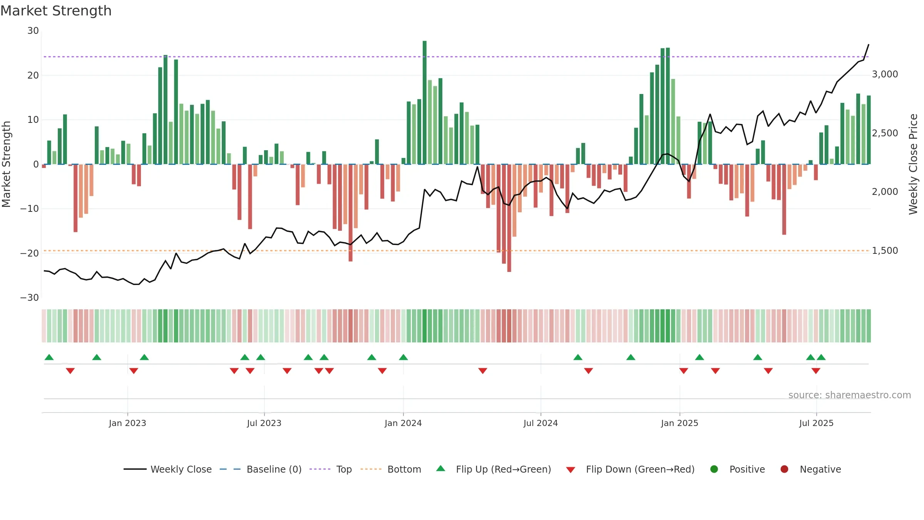Toggle the Bottom legend entry
924x520 pixels.
pyautogui.click(x=391, y=469)
